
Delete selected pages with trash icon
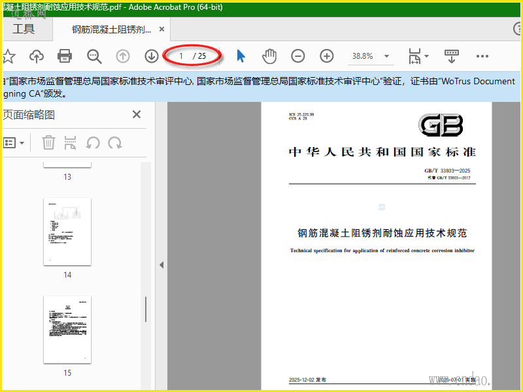point(48,142)
